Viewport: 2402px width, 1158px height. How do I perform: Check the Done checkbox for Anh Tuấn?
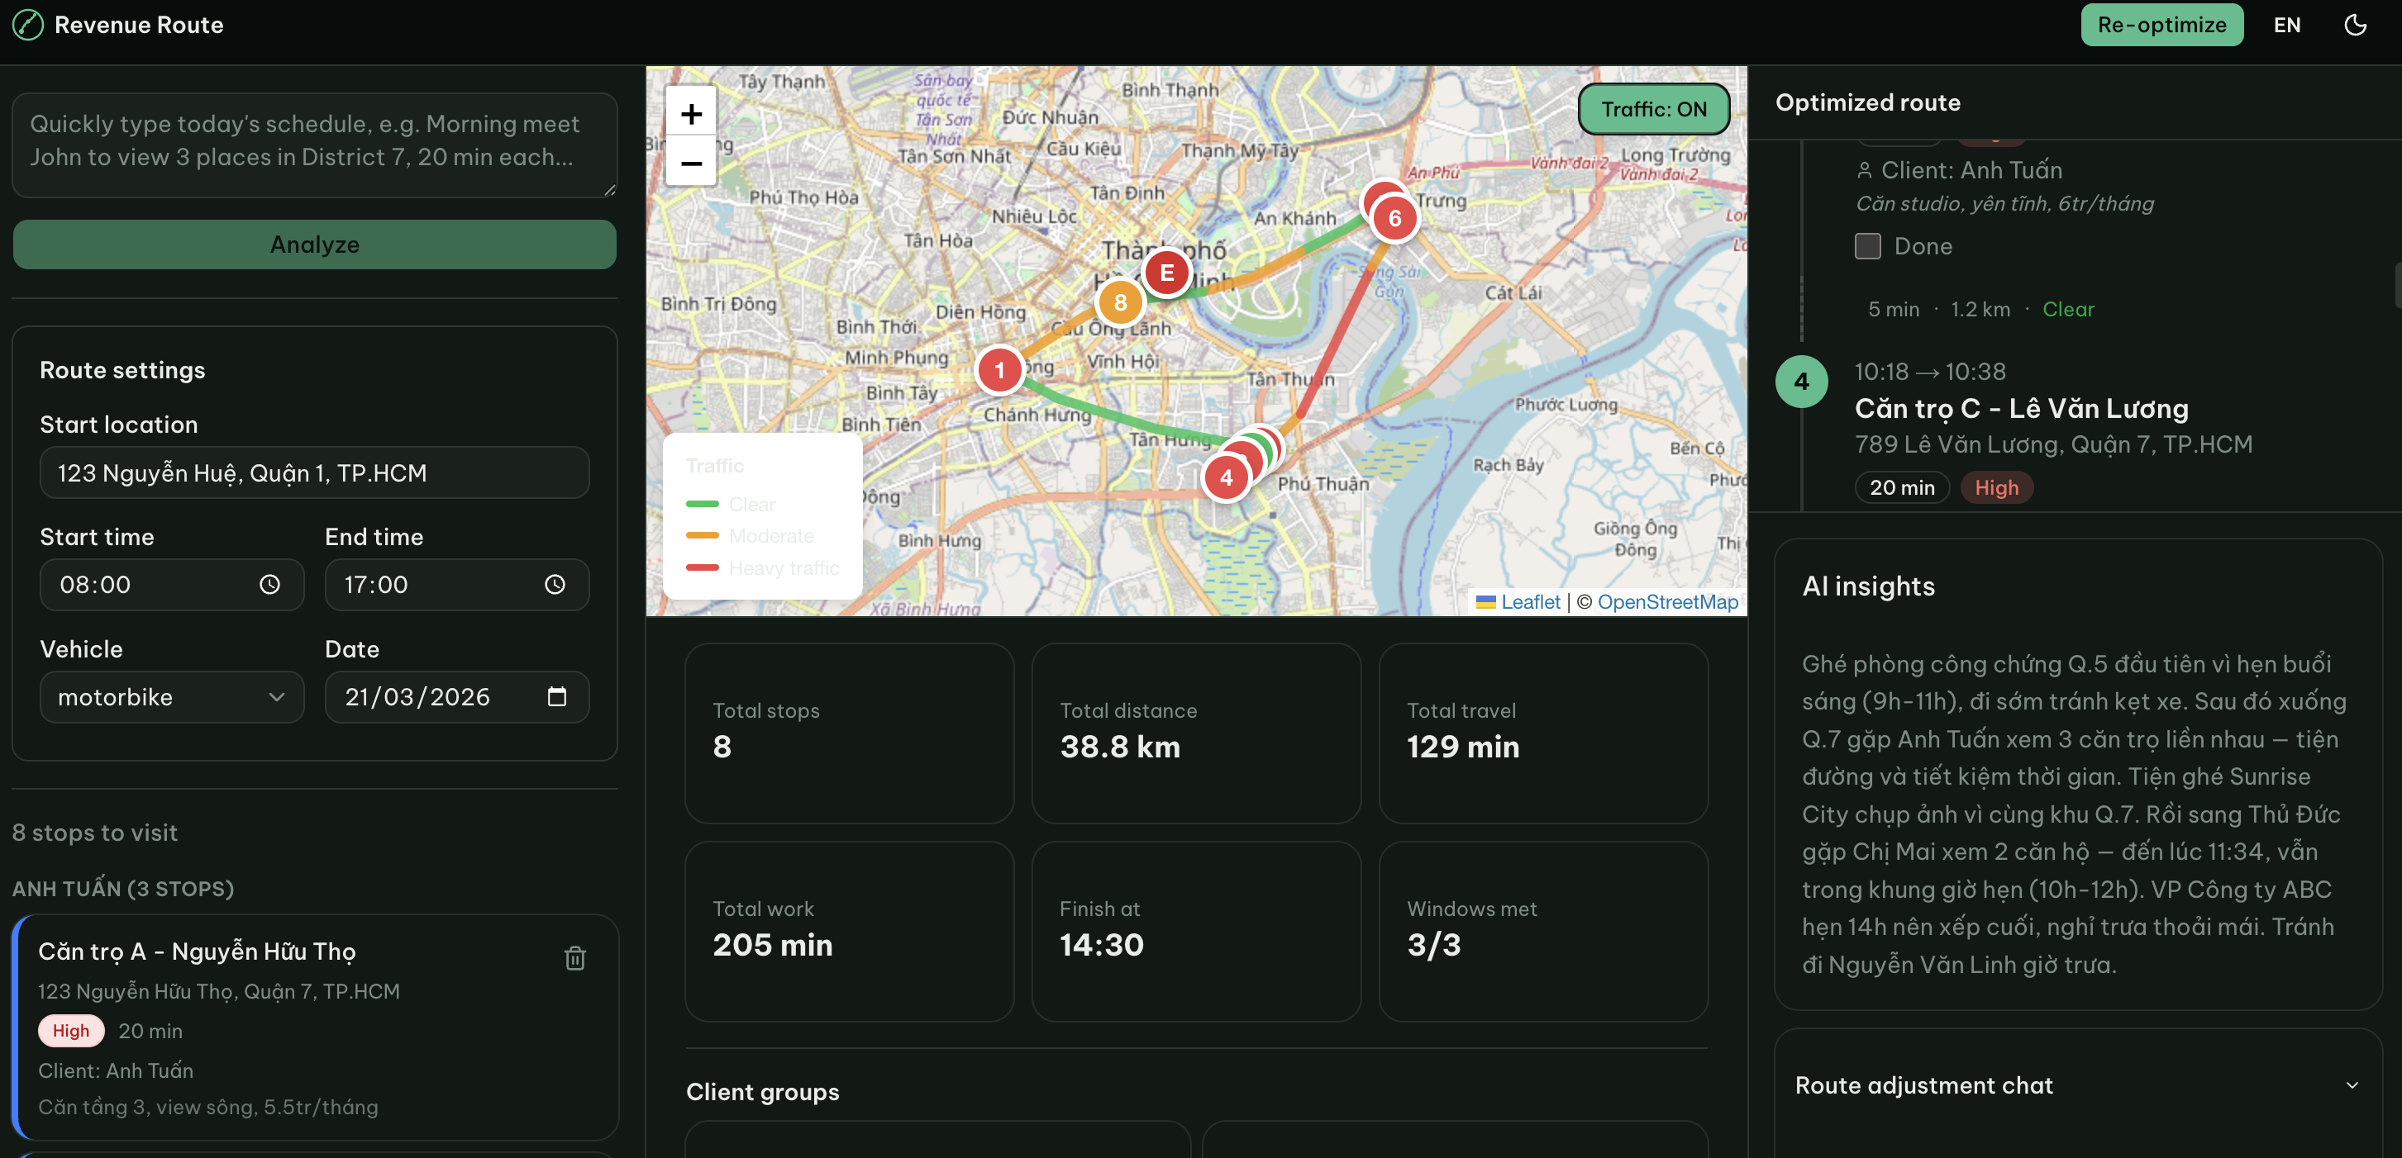point(1866,246)
